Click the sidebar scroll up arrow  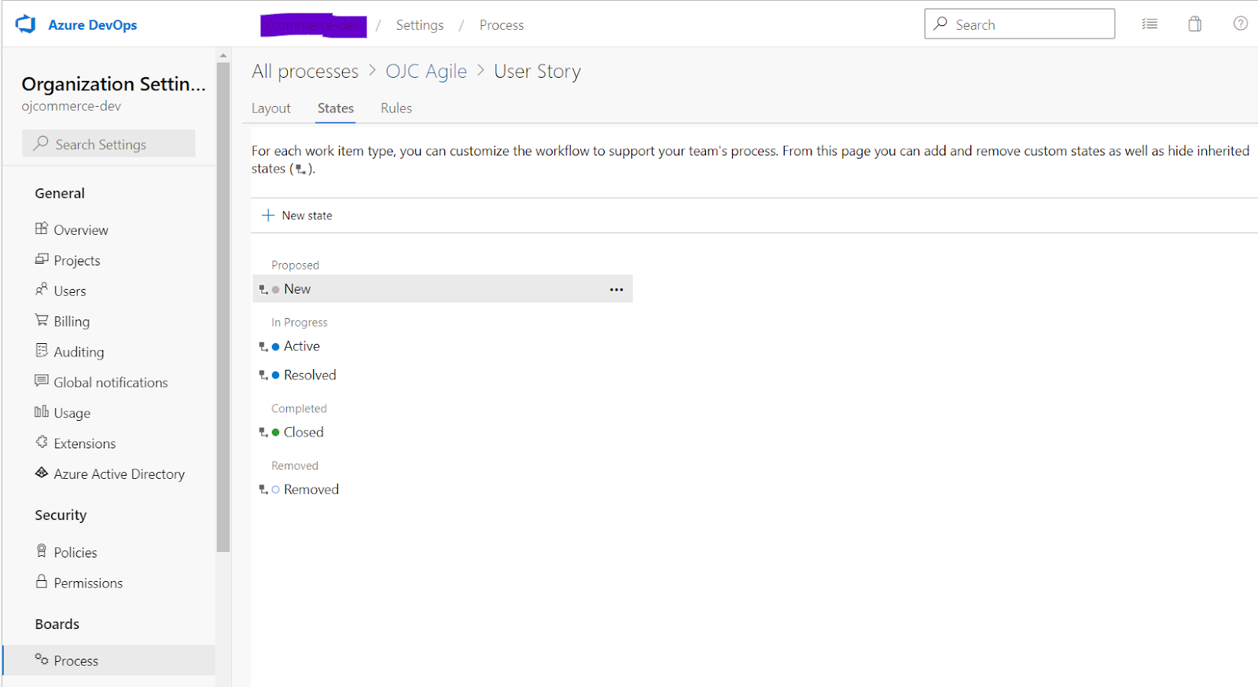223,55
